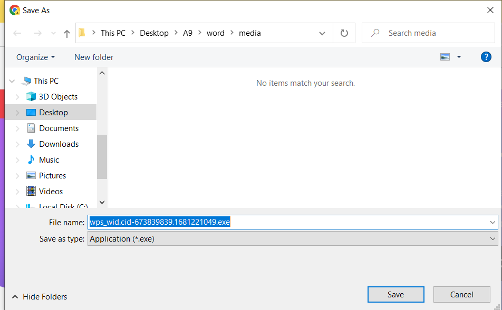Viewport: 502px width, 310px height.
Task: Click the Up one level arrow
Action: [66, 33]
